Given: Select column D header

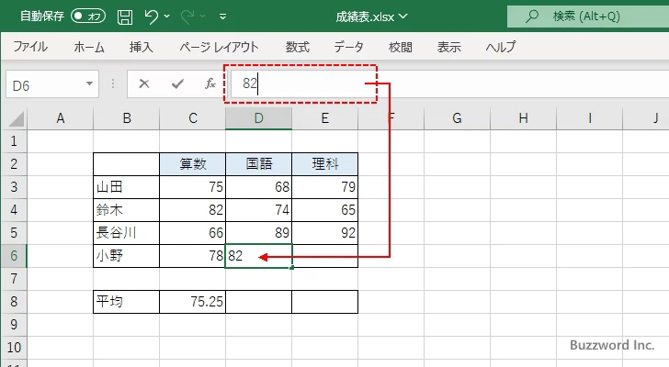Looking at the screenshot, I should tap(258, 117).
